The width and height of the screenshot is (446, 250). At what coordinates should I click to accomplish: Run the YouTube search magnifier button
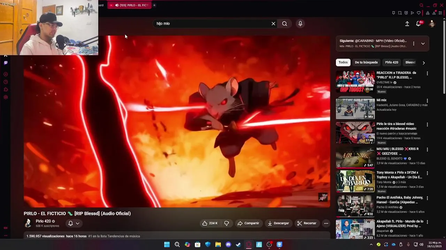click(285, 24)
